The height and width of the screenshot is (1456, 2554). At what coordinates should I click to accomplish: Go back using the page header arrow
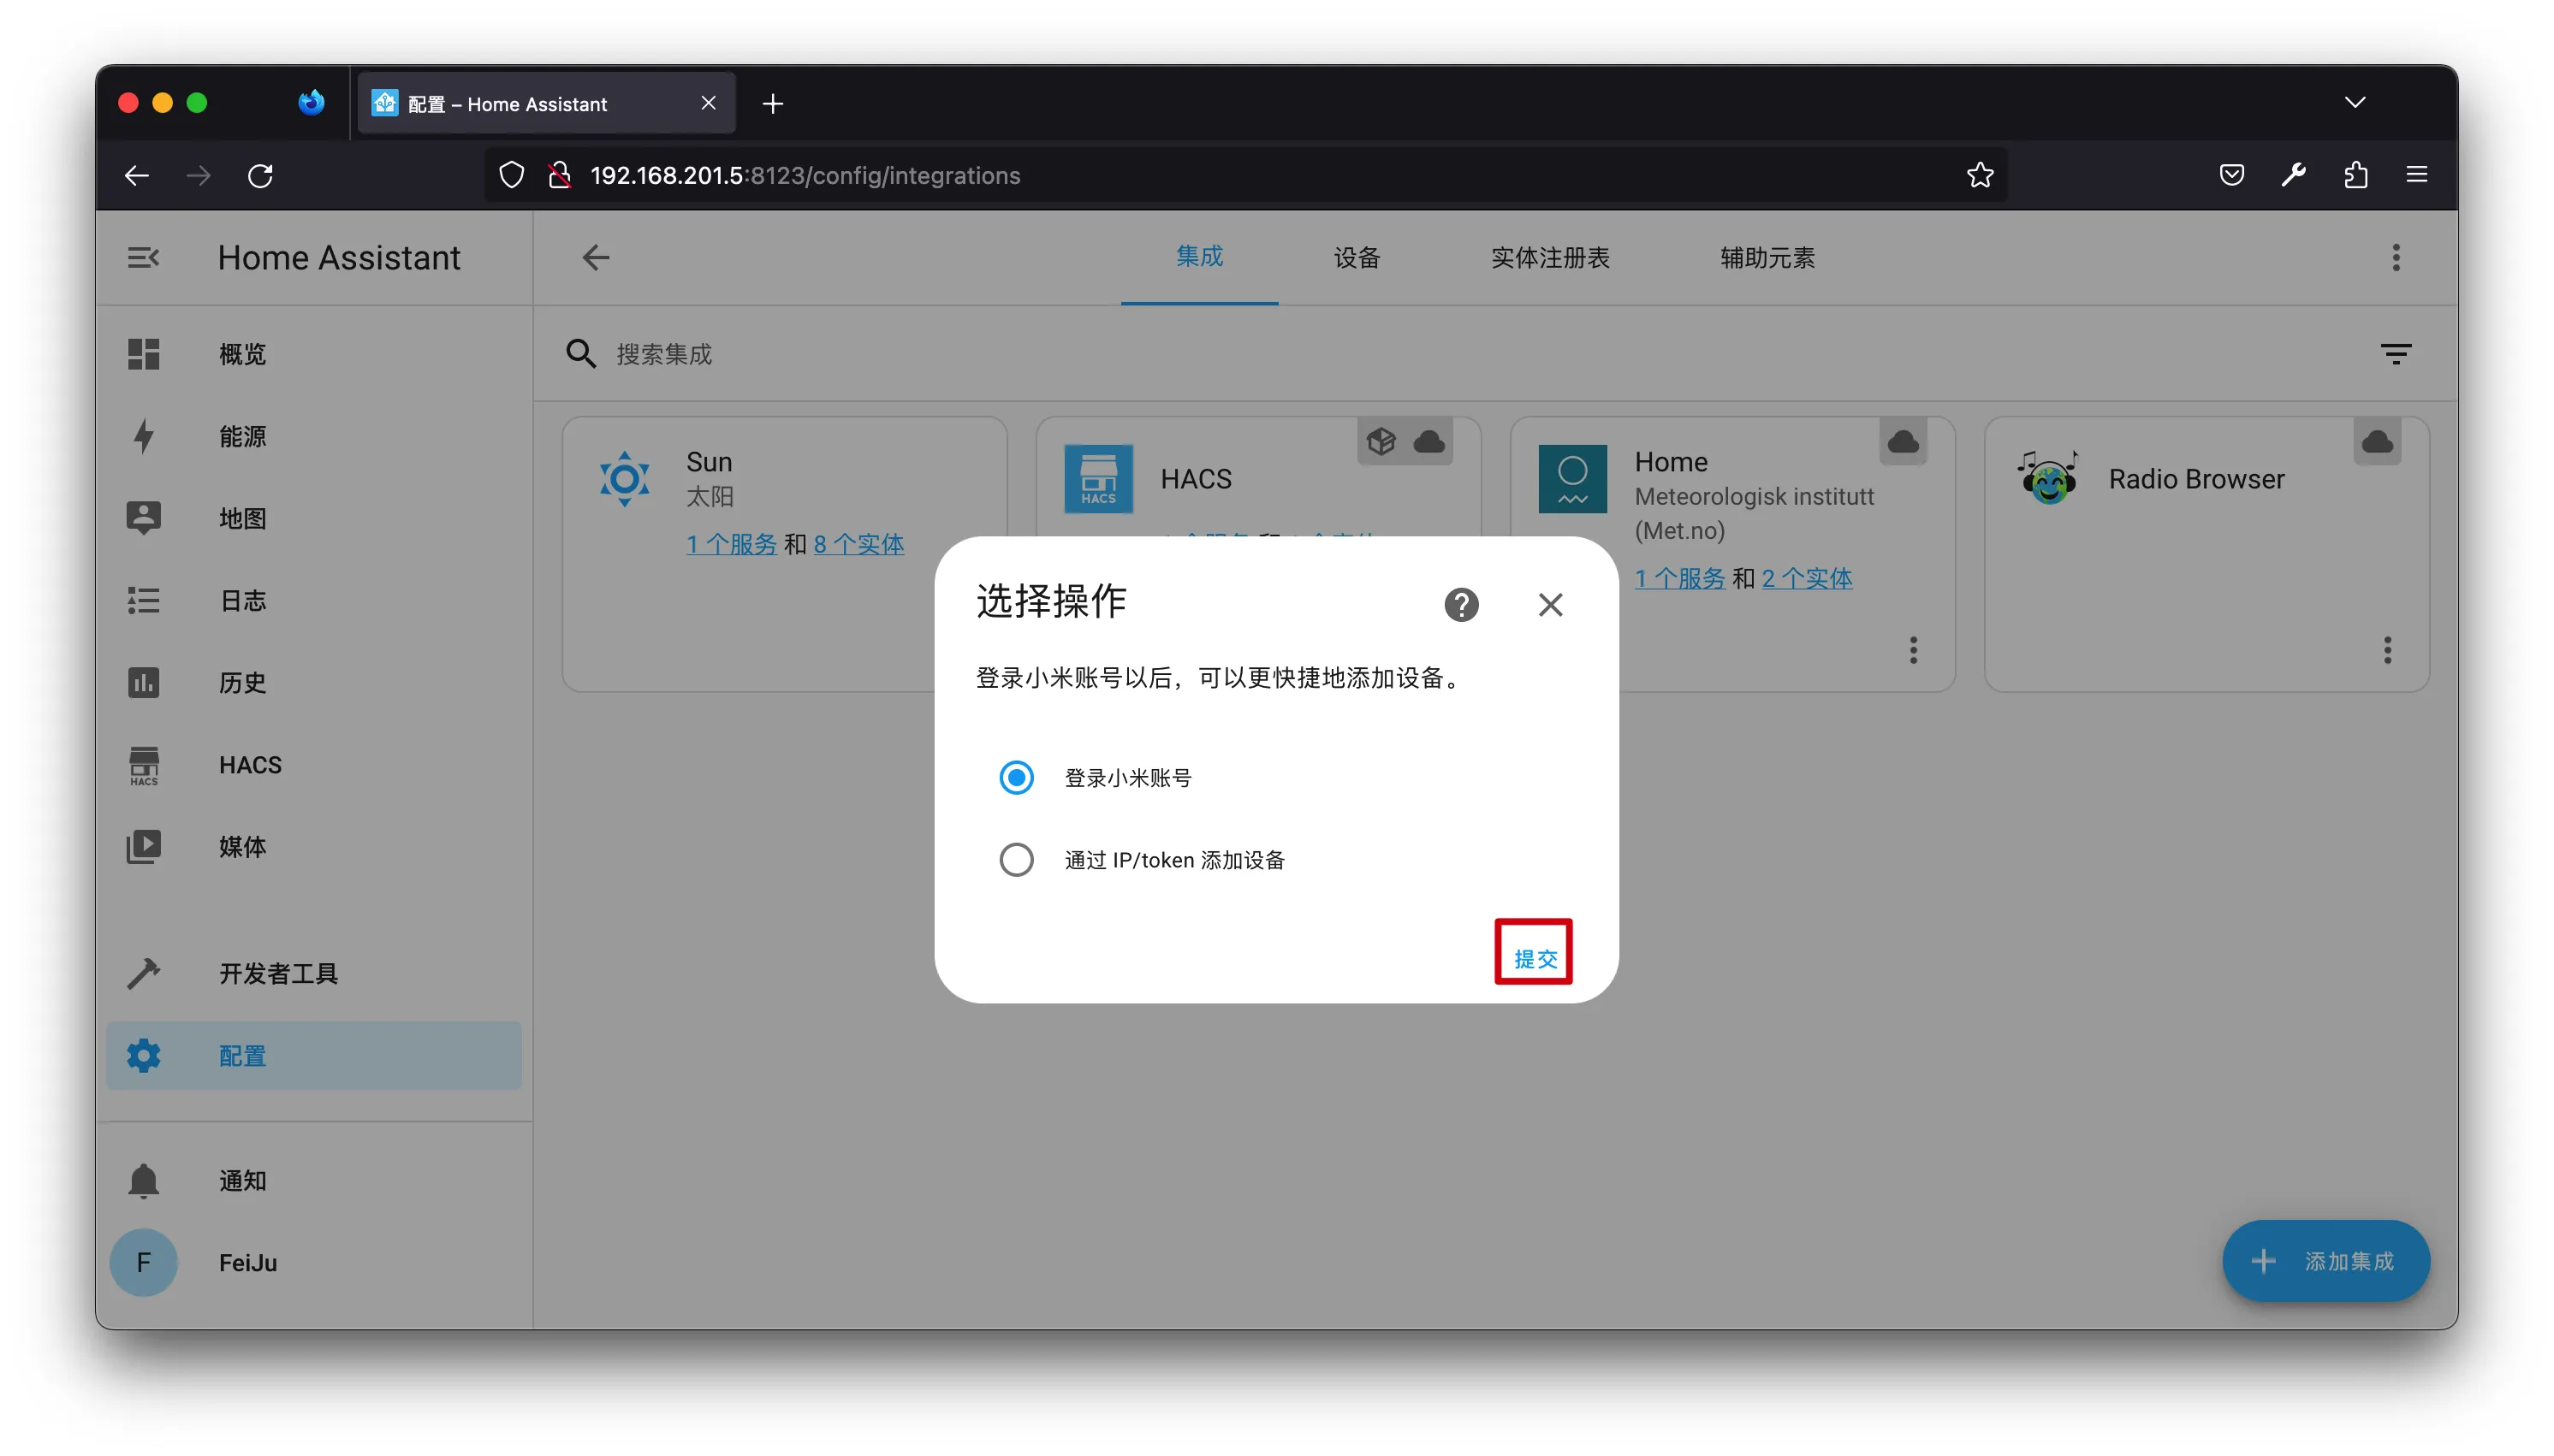[x=597, y=258]
